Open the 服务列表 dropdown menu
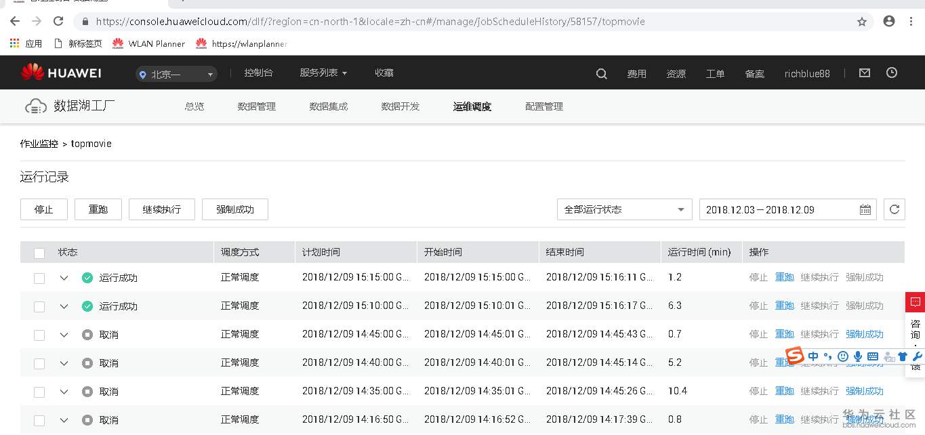 point(323,72)
